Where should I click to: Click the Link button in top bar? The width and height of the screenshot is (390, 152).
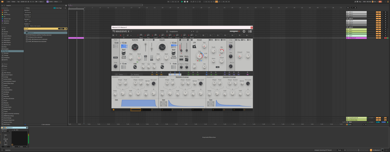click(x=8, y=2)
